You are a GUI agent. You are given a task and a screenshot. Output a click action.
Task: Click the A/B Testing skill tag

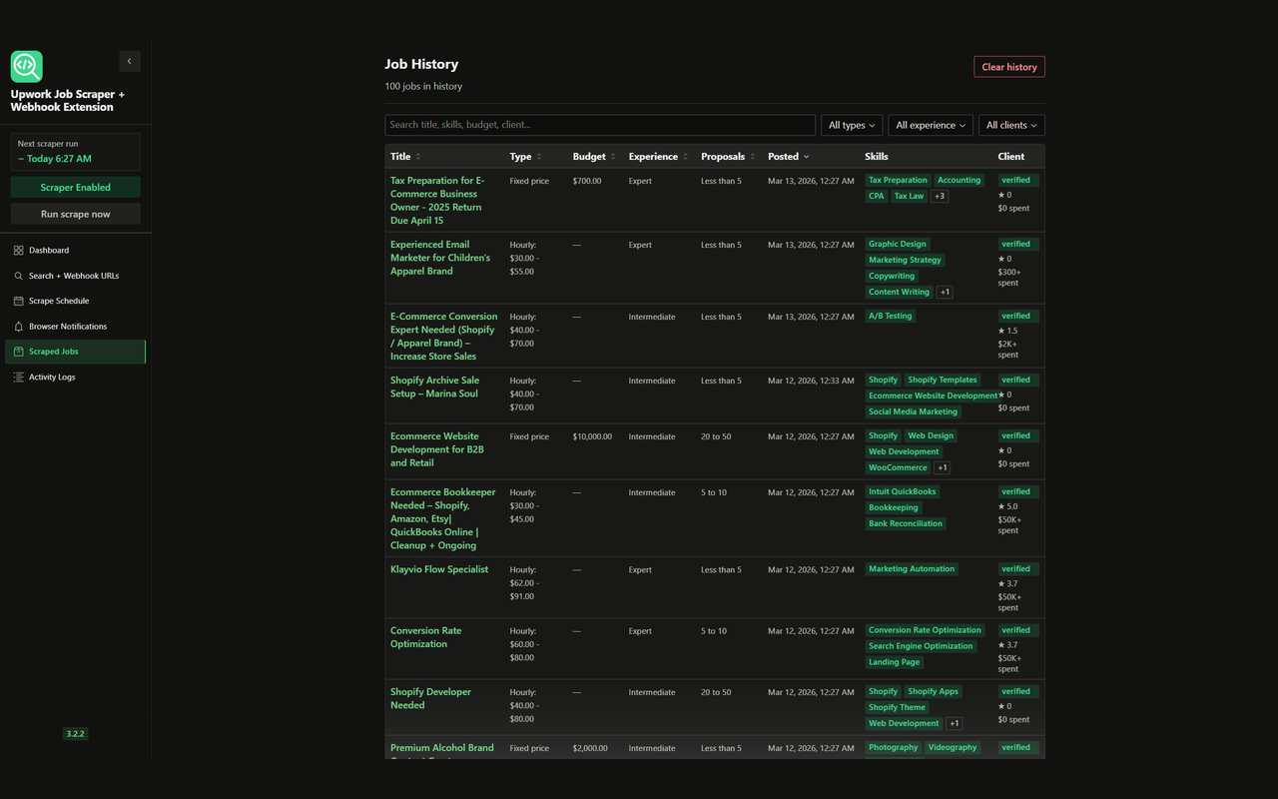(891, 317)
